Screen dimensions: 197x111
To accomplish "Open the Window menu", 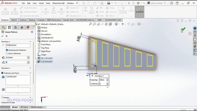I will (70, 3).
